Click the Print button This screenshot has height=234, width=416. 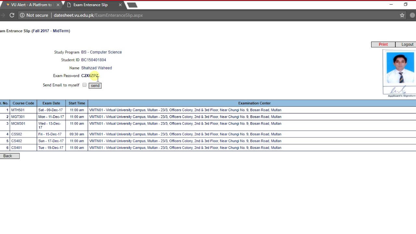point(383,45)
